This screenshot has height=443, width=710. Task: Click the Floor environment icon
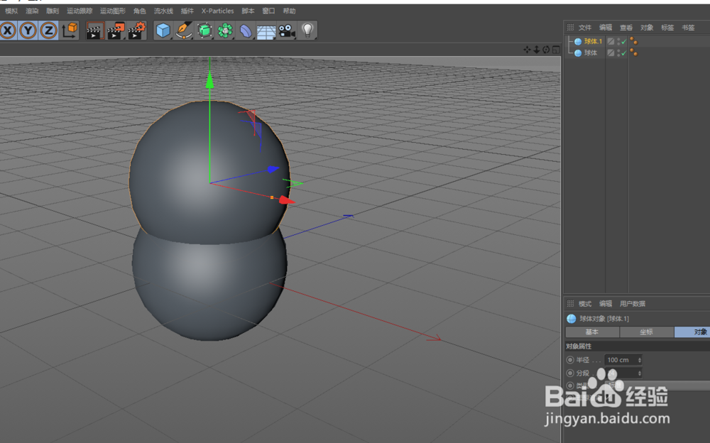tap(266, 31)
